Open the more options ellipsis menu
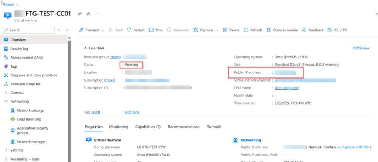This screenshot has height=162, width=378. click(97, 14)
